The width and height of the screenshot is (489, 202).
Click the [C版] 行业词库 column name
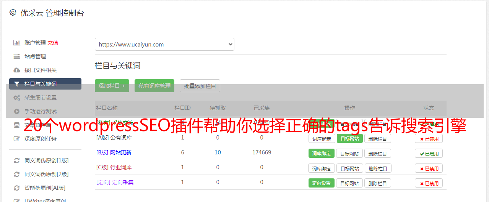coord(114,167)
